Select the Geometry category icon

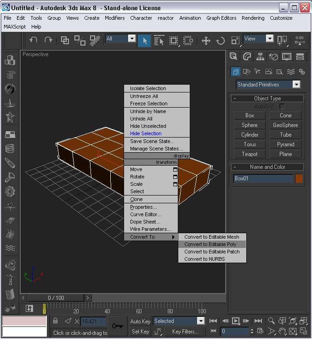pos(236,72)
